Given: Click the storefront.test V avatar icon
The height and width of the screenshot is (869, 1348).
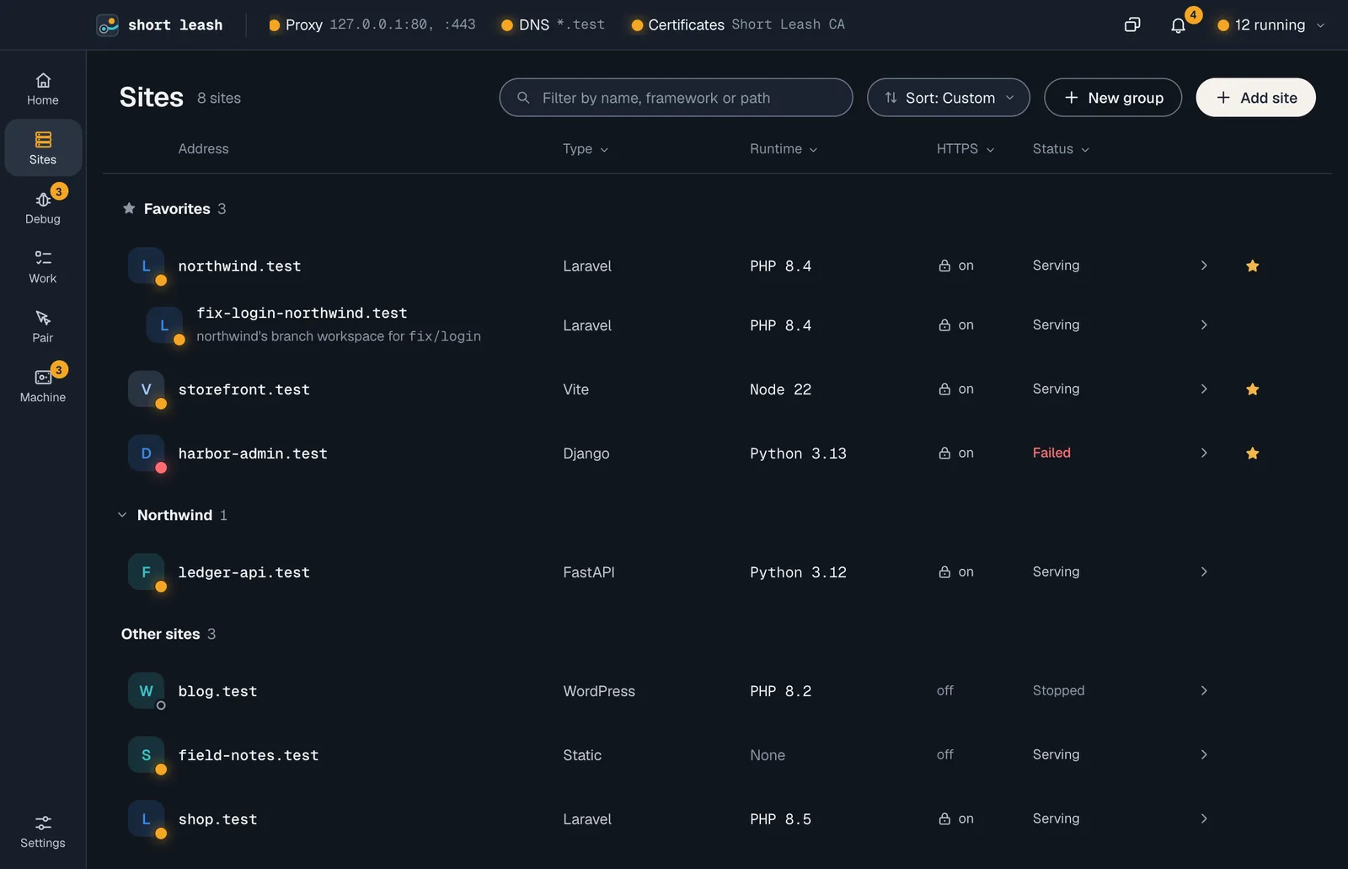Looking at the screenshot, I should pos(146,389).
